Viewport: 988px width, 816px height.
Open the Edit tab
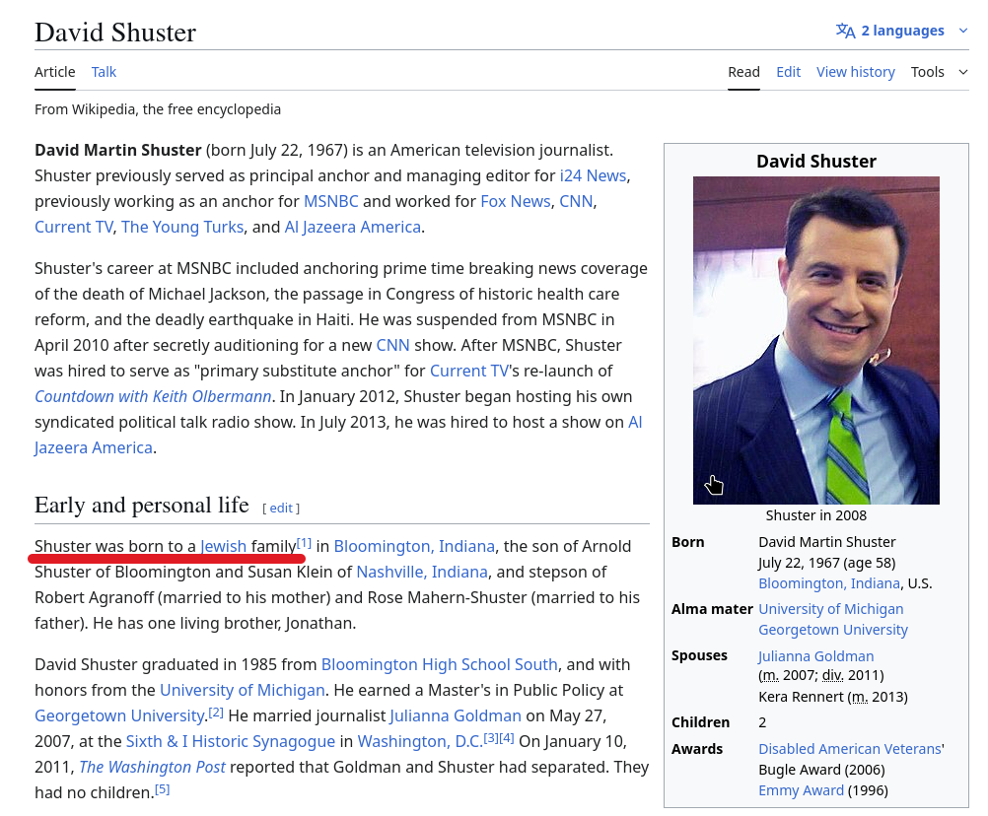click(x=788, y=72)
